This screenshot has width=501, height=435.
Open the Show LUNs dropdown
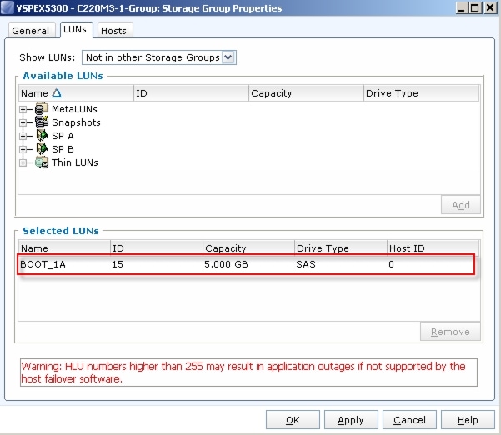click(228, 57)
